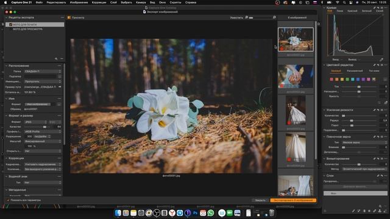390x219 pixels.
Task: Add a new layer with plus icon
Action: coord(380,206)
